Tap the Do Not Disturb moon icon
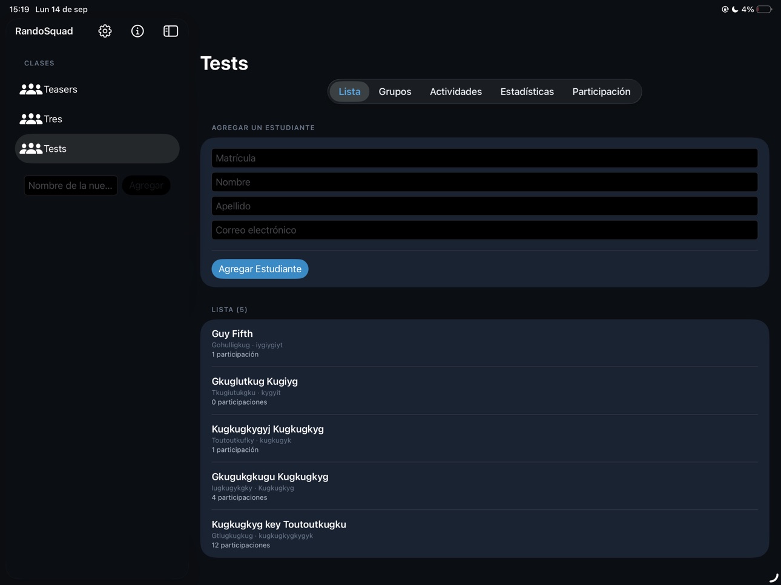 (735, 10)
